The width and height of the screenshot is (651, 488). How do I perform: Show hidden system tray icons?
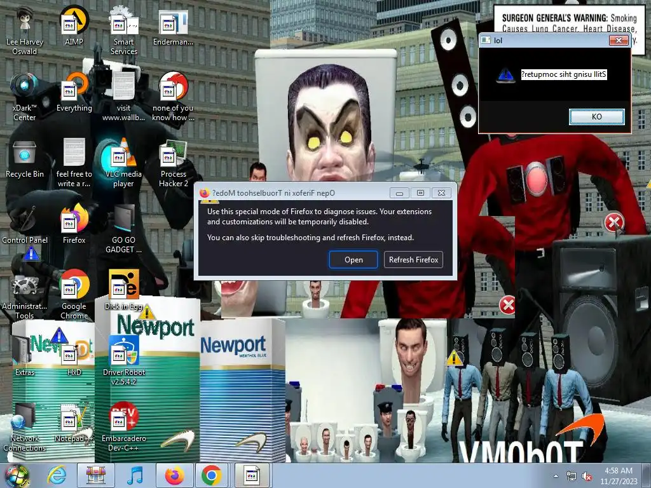[556, 476]
